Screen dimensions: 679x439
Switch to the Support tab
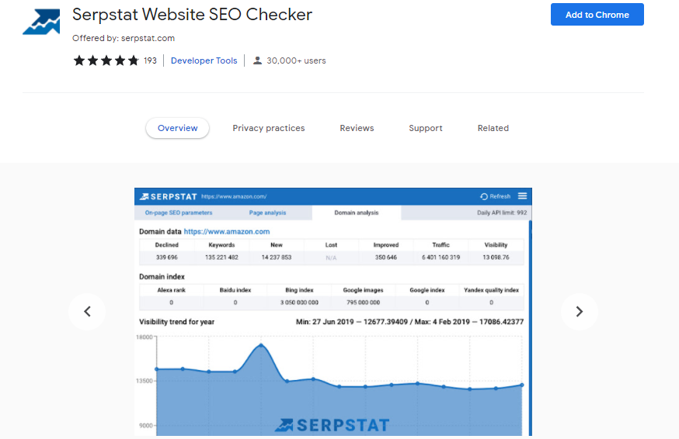coord(426,128)
